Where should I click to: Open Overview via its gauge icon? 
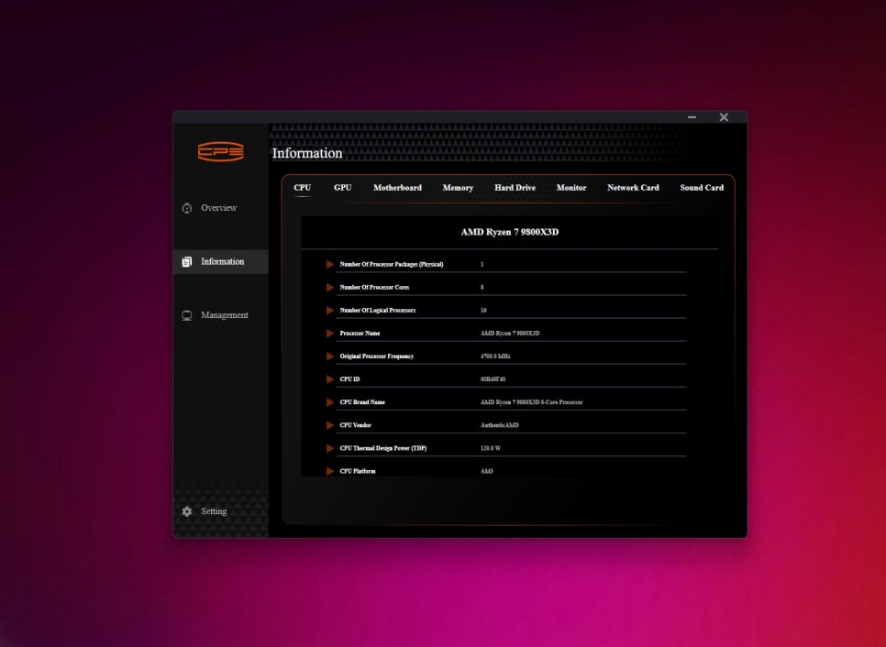point(187,208)
